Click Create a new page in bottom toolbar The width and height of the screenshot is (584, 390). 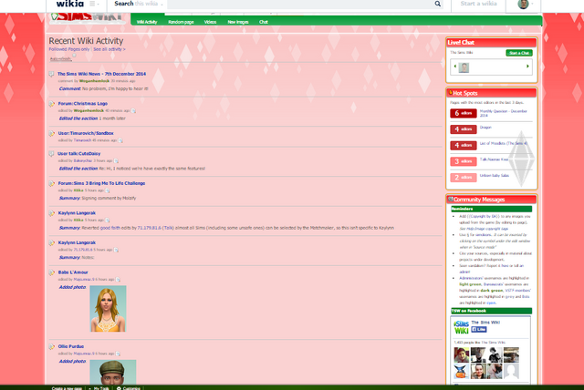[67, 388]
